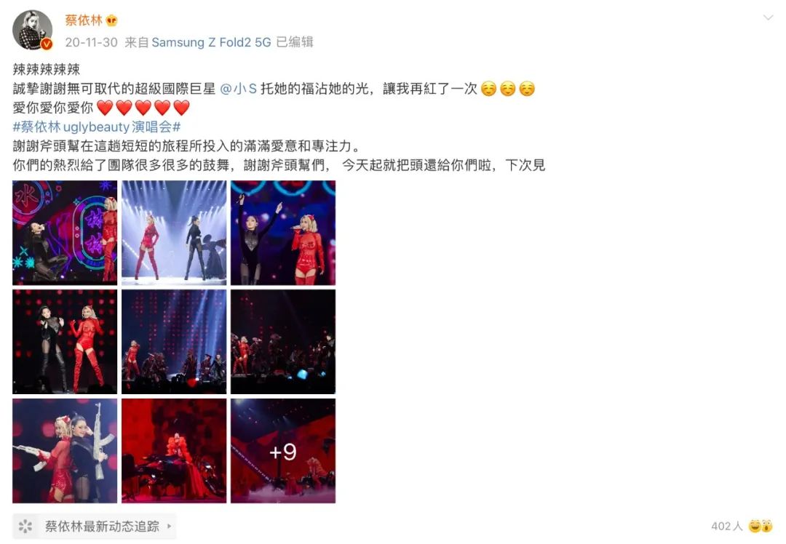
Task: Show the +9 more photos
Action: (283, 451)
